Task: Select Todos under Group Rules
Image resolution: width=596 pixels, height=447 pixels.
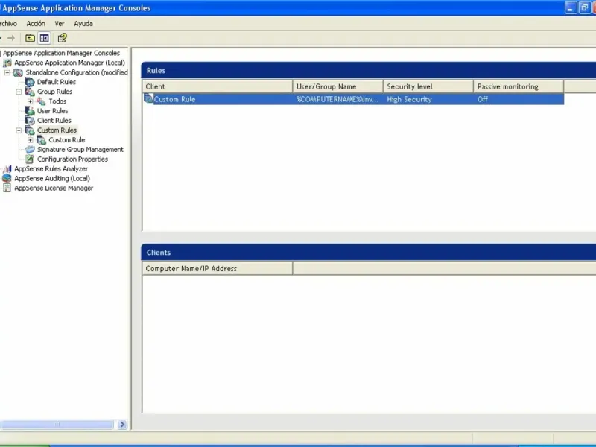Action: click(57, 101)
